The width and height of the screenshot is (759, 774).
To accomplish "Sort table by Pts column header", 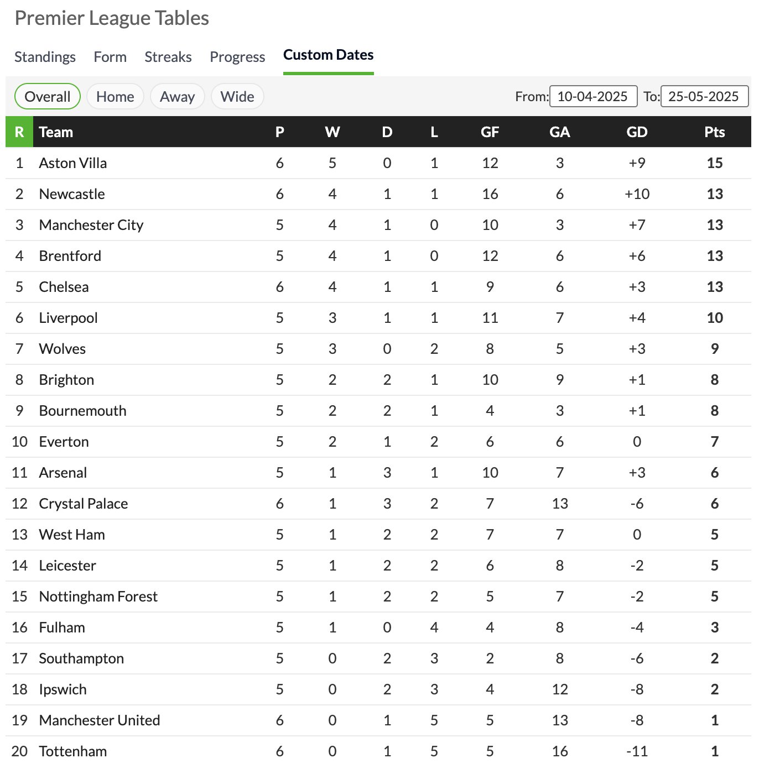I will [714, 132].
